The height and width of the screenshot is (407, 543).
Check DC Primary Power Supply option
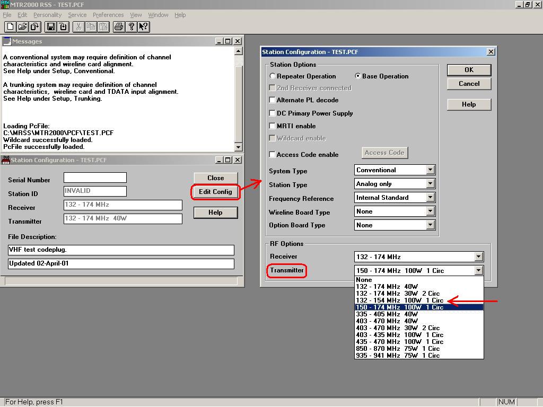(273, 113)
